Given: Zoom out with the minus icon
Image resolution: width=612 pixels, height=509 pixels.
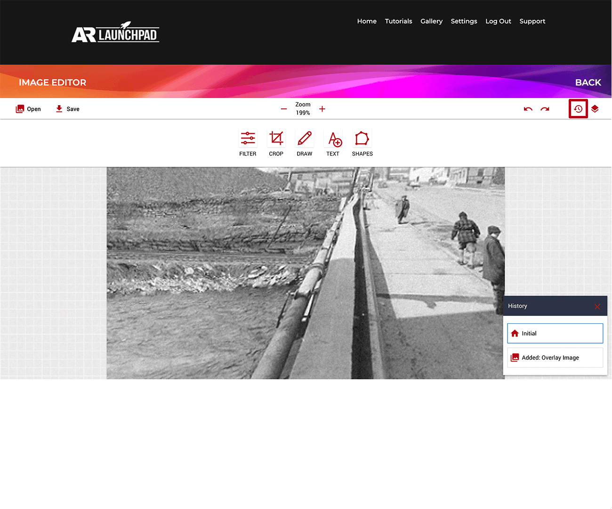Looking at the screenshot, I should [284, 109].
